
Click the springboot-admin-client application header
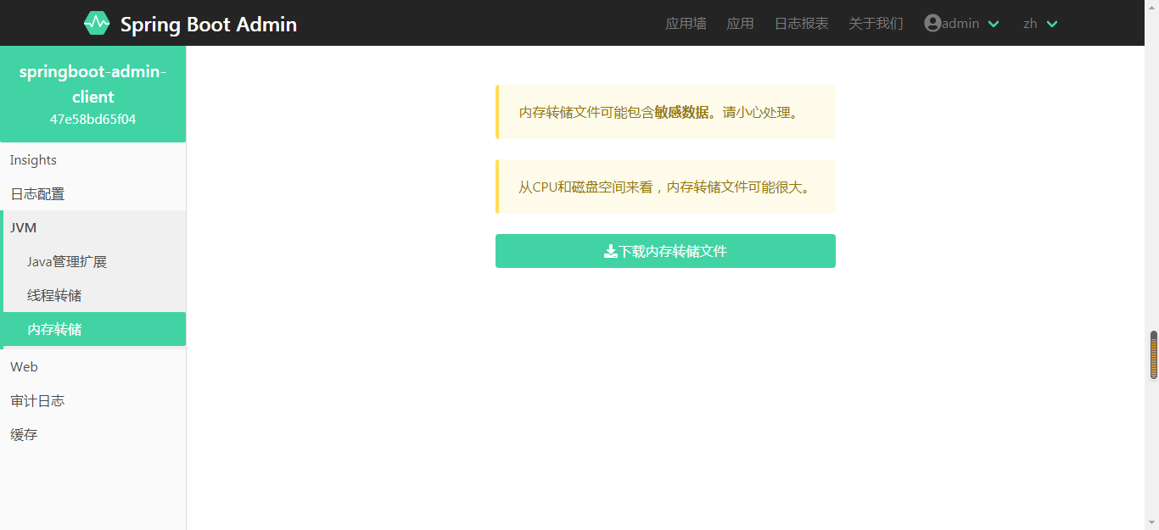(x=93, y=84)
